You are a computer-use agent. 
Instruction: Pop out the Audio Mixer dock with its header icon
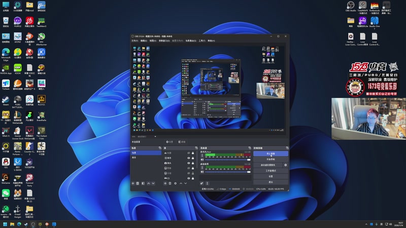tap(250, 148)
